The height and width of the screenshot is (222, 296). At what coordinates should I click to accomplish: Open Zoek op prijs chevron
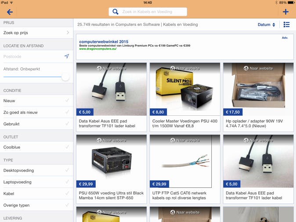[x=68, y=32]
